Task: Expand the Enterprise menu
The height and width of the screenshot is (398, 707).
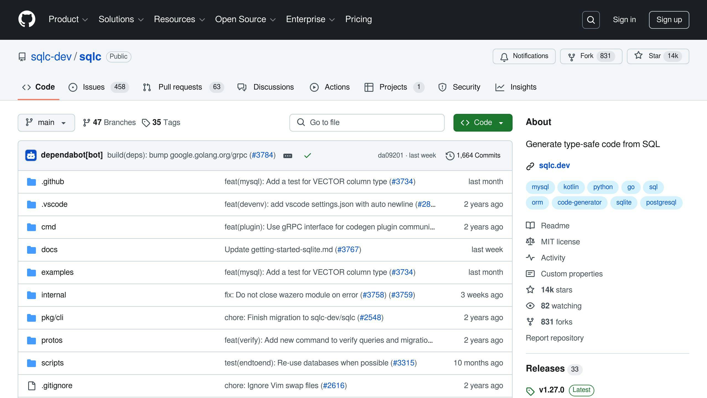Action: [x=310, y=19]
